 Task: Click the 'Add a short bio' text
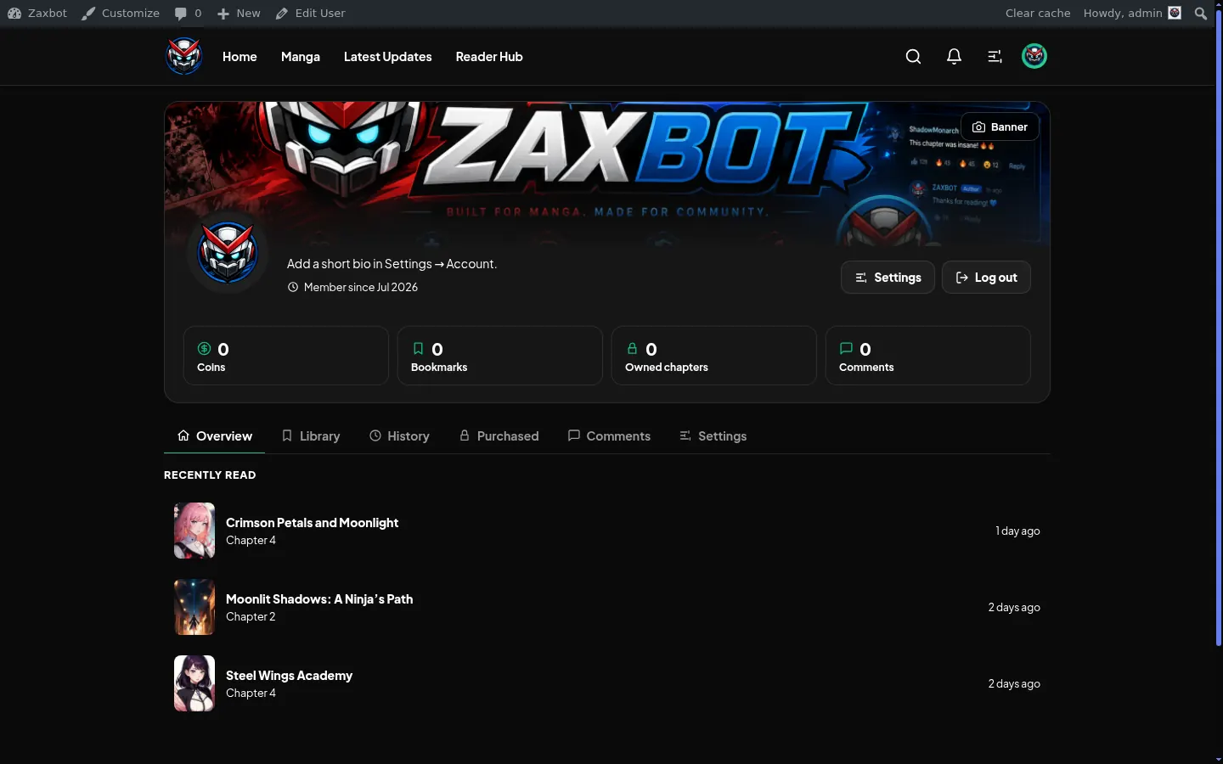point(392,264)
